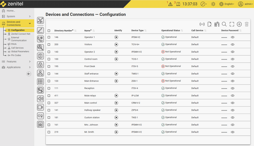Open the network topology icon in vertical toolbar
The width and height of the screenshot is (254, 146).
40,20
